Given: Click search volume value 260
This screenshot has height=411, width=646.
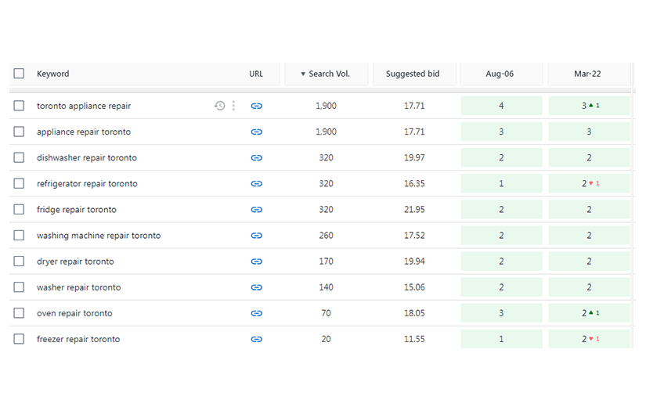Looking at the screenshot, I should [x=326, y=236].
